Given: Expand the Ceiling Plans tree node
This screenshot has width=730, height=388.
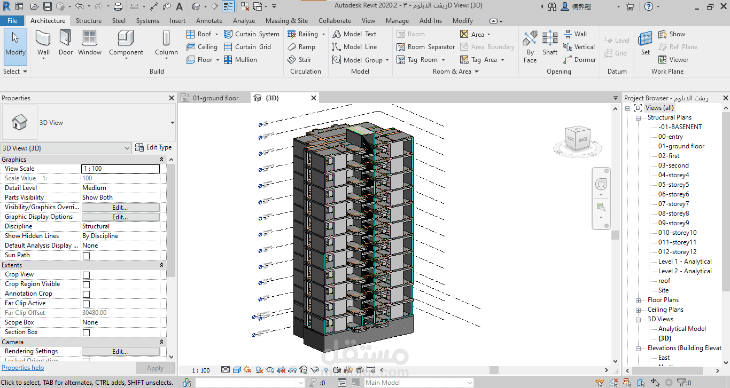Looking at the screenshot, I should [x=638, y=310].
